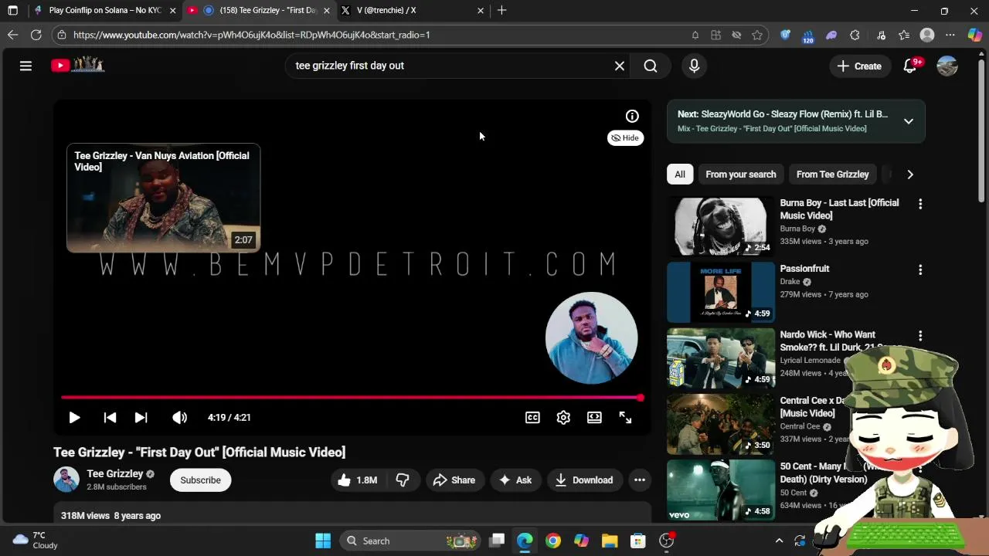
Task: Like the video with 1.8M likes
Action: click(x=357, y=480)
